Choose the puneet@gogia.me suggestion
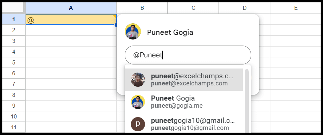The image size is (323, 135). pos(184,102)
